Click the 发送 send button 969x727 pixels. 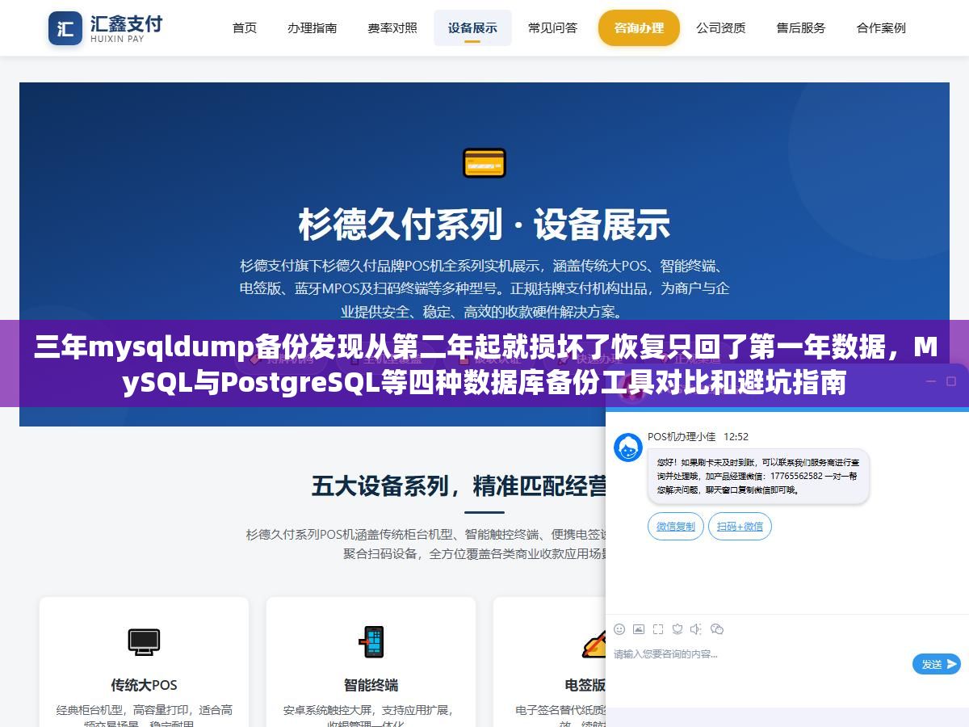pyautogui.click(x=937, y=664)
